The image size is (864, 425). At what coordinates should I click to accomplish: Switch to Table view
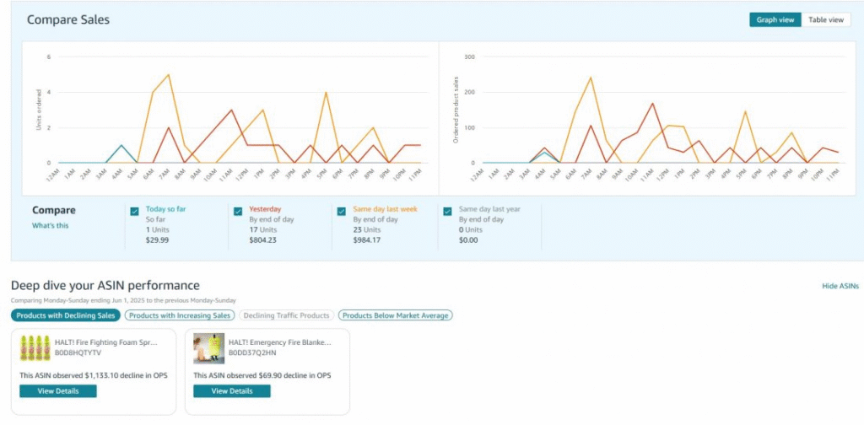[825, 19]
